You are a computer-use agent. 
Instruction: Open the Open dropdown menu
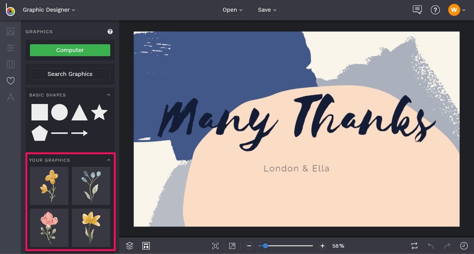(x=232, y=10)
